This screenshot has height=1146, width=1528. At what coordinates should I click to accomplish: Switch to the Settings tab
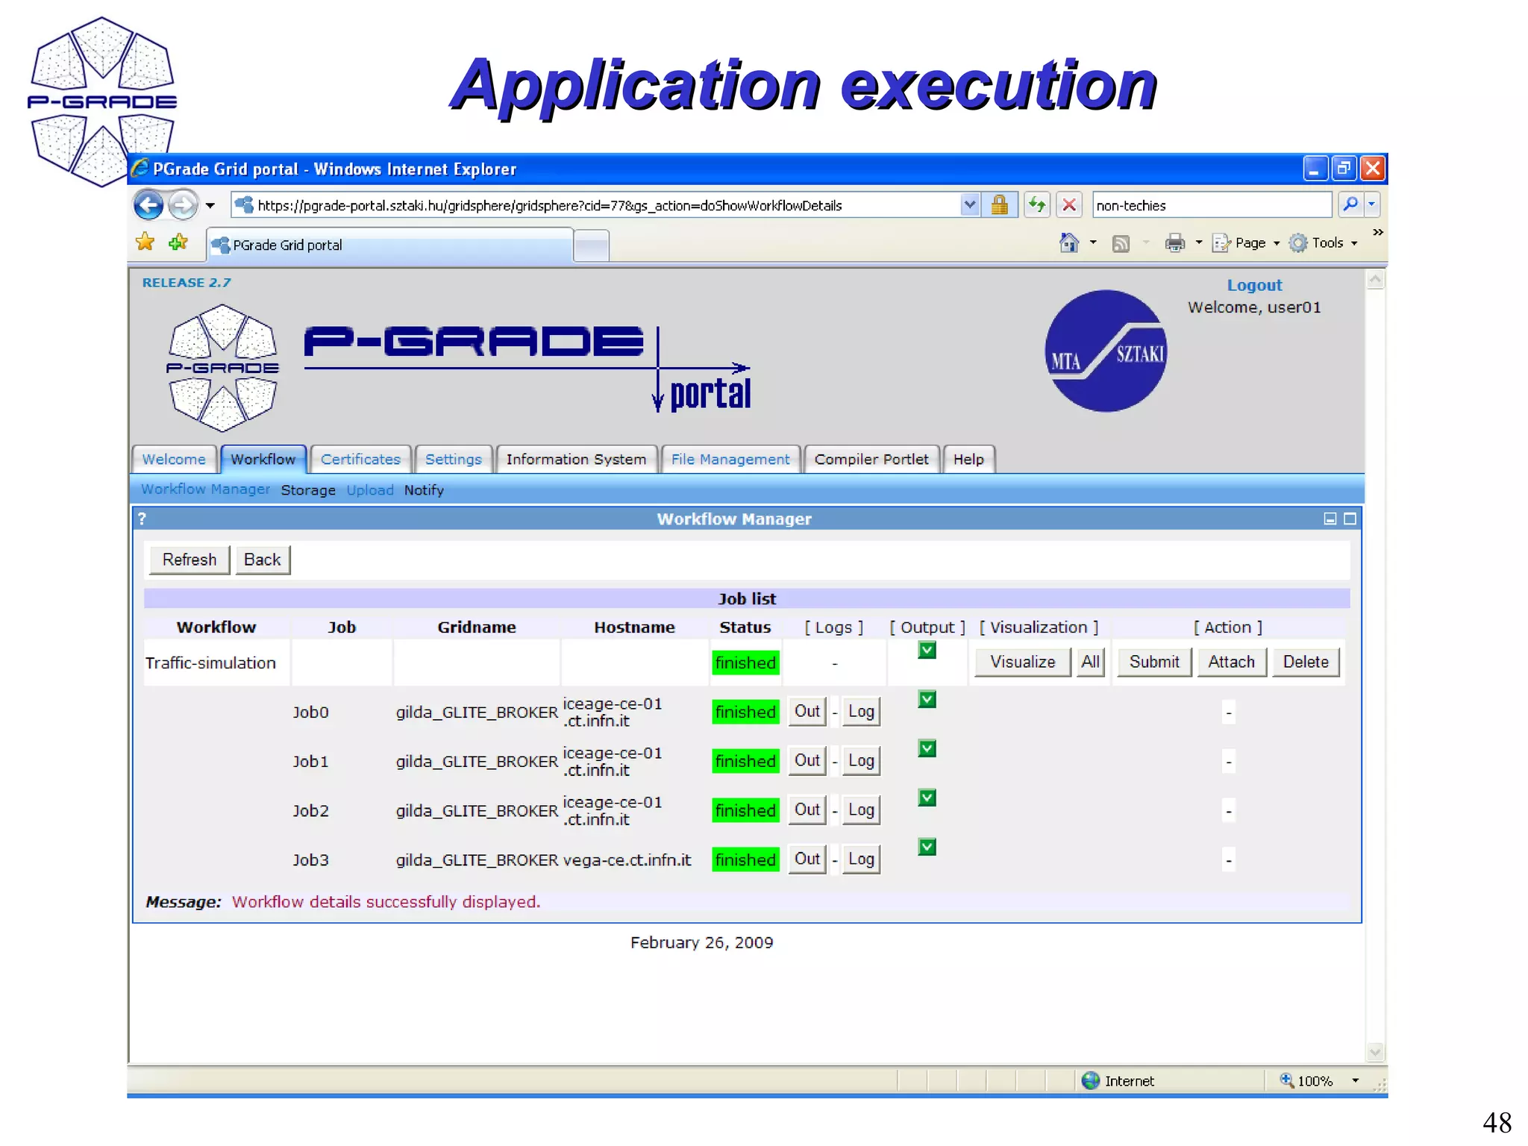[x=454, y=460]
